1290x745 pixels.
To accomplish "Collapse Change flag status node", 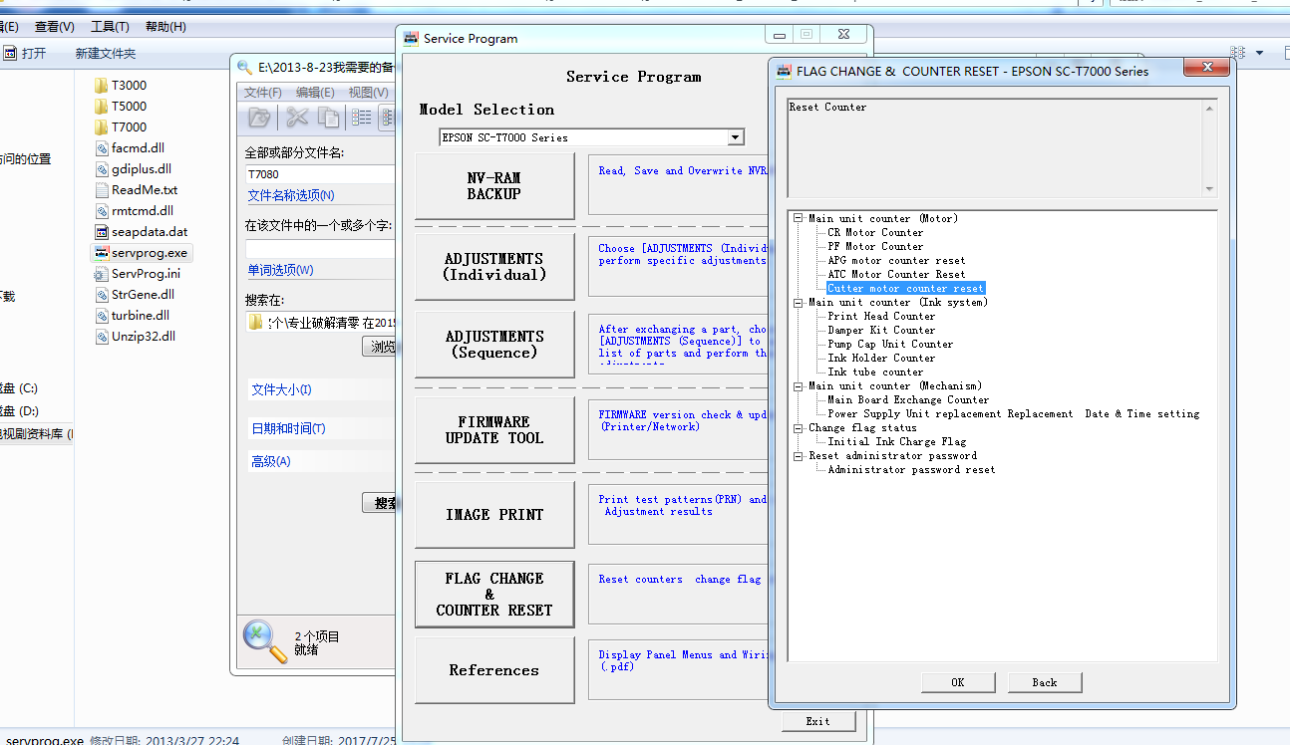I will 799,427.
